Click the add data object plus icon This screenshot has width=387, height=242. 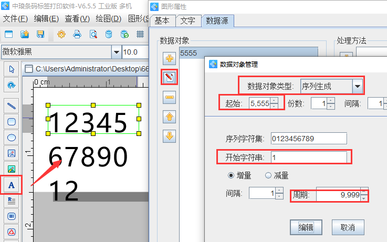[x=170, y=58]
